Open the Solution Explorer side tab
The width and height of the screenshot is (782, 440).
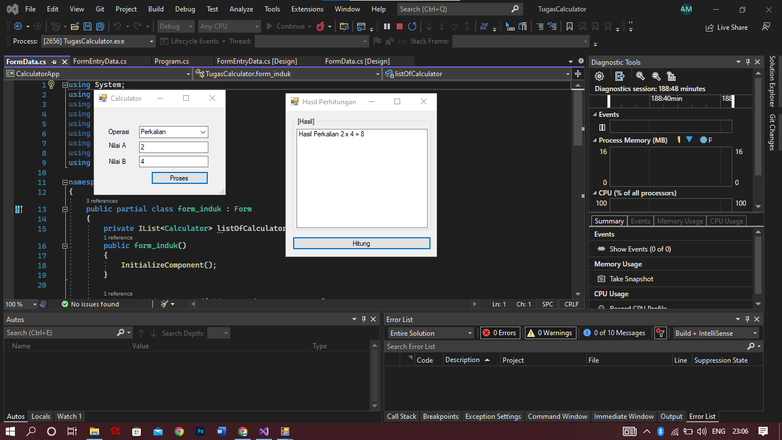point(772,81)
